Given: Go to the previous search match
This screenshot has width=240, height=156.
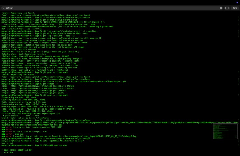Looking at the screenshot, I should tap(225, 8).
